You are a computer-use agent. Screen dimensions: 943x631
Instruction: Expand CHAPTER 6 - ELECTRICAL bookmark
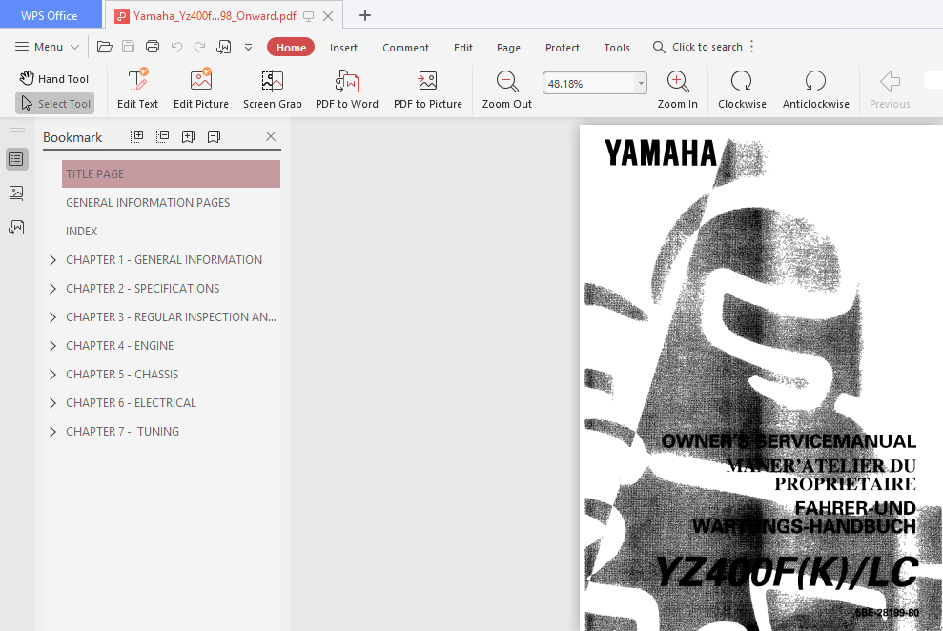(53, 402)
